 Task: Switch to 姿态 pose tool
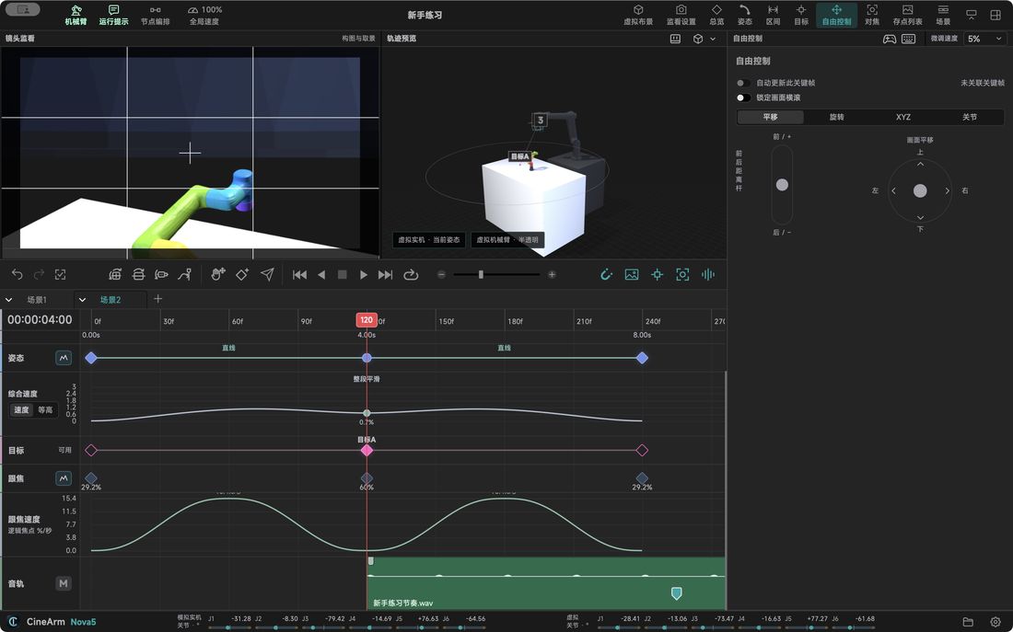pos(745,15)
